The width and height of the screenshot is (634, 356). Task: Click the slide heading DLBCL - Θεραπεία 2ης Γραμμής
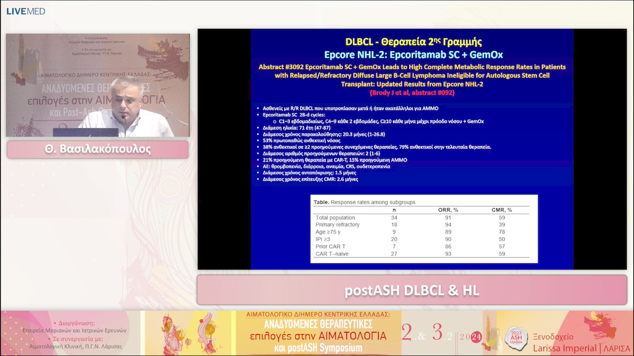tap(413, 42)
